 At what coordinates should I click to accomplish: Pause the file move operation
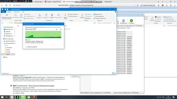coord(56,29)
